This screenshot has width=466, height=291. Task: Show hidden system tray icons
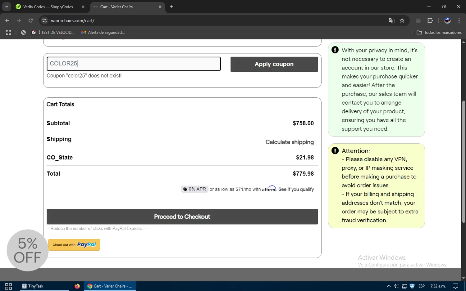point(389,286)
